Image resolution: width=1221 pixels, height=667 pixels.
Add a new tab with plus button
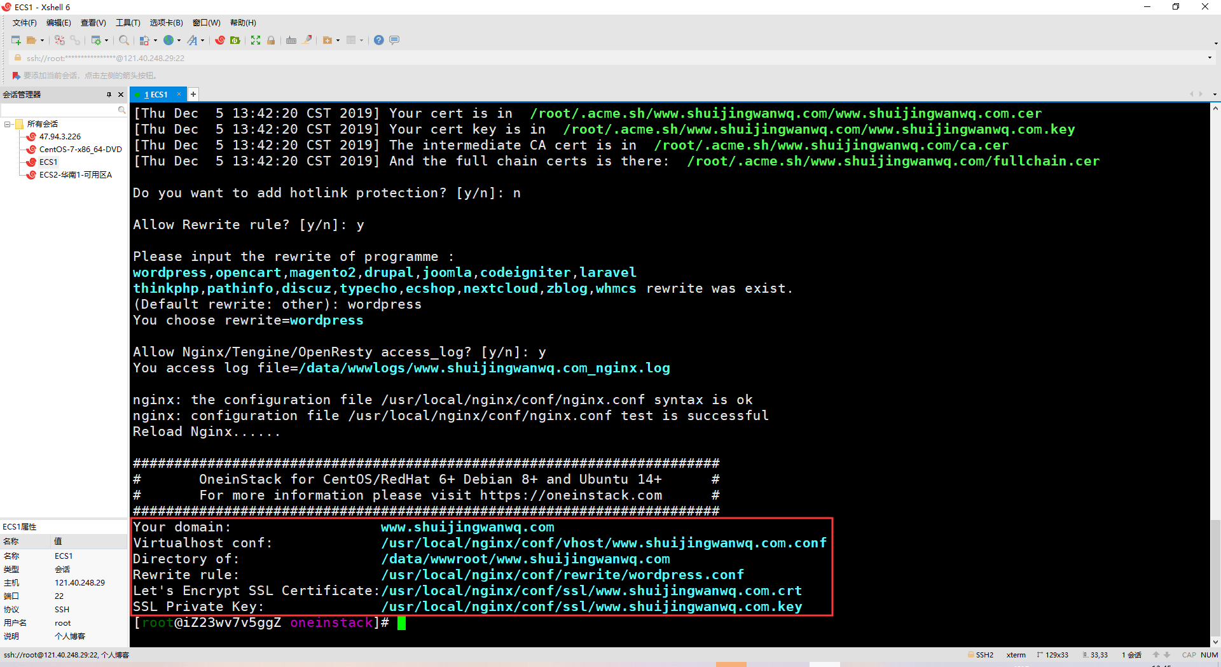(193, 94)
